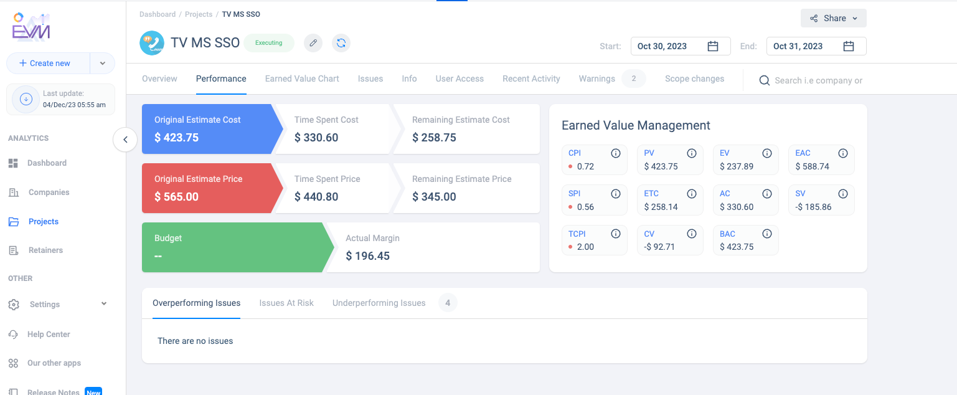Show CPI info tooltip icon
This screenshot has height=395, width=957.
[615, 153]
